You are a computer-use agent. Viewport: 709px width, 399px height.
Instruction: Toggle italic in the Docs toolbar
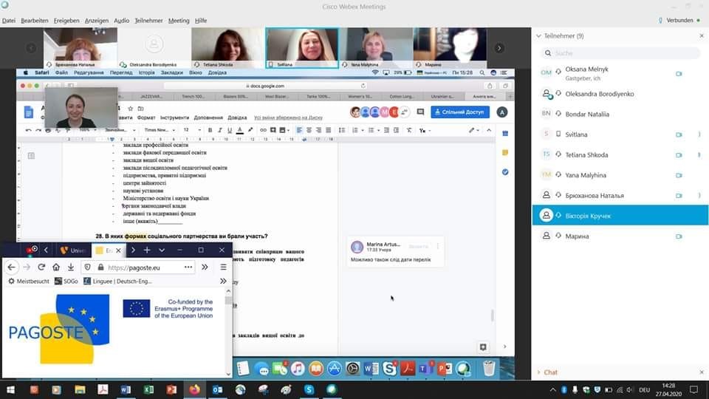(x=220, y=130)
